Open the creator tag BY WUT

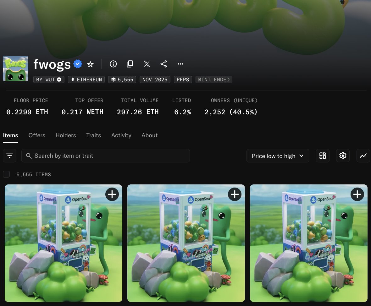(49, 80)
